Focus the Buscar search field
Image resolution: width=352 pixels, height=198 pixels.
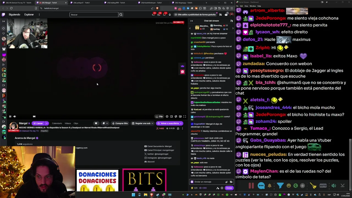point(94,15)
